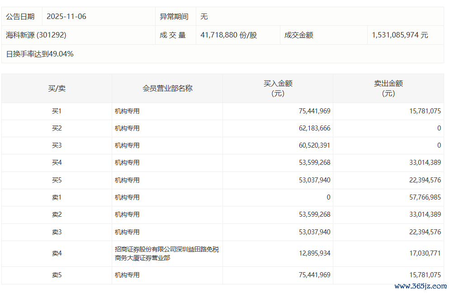
Task: Select the 卖3 row label
Action: [x=57, y=232]
